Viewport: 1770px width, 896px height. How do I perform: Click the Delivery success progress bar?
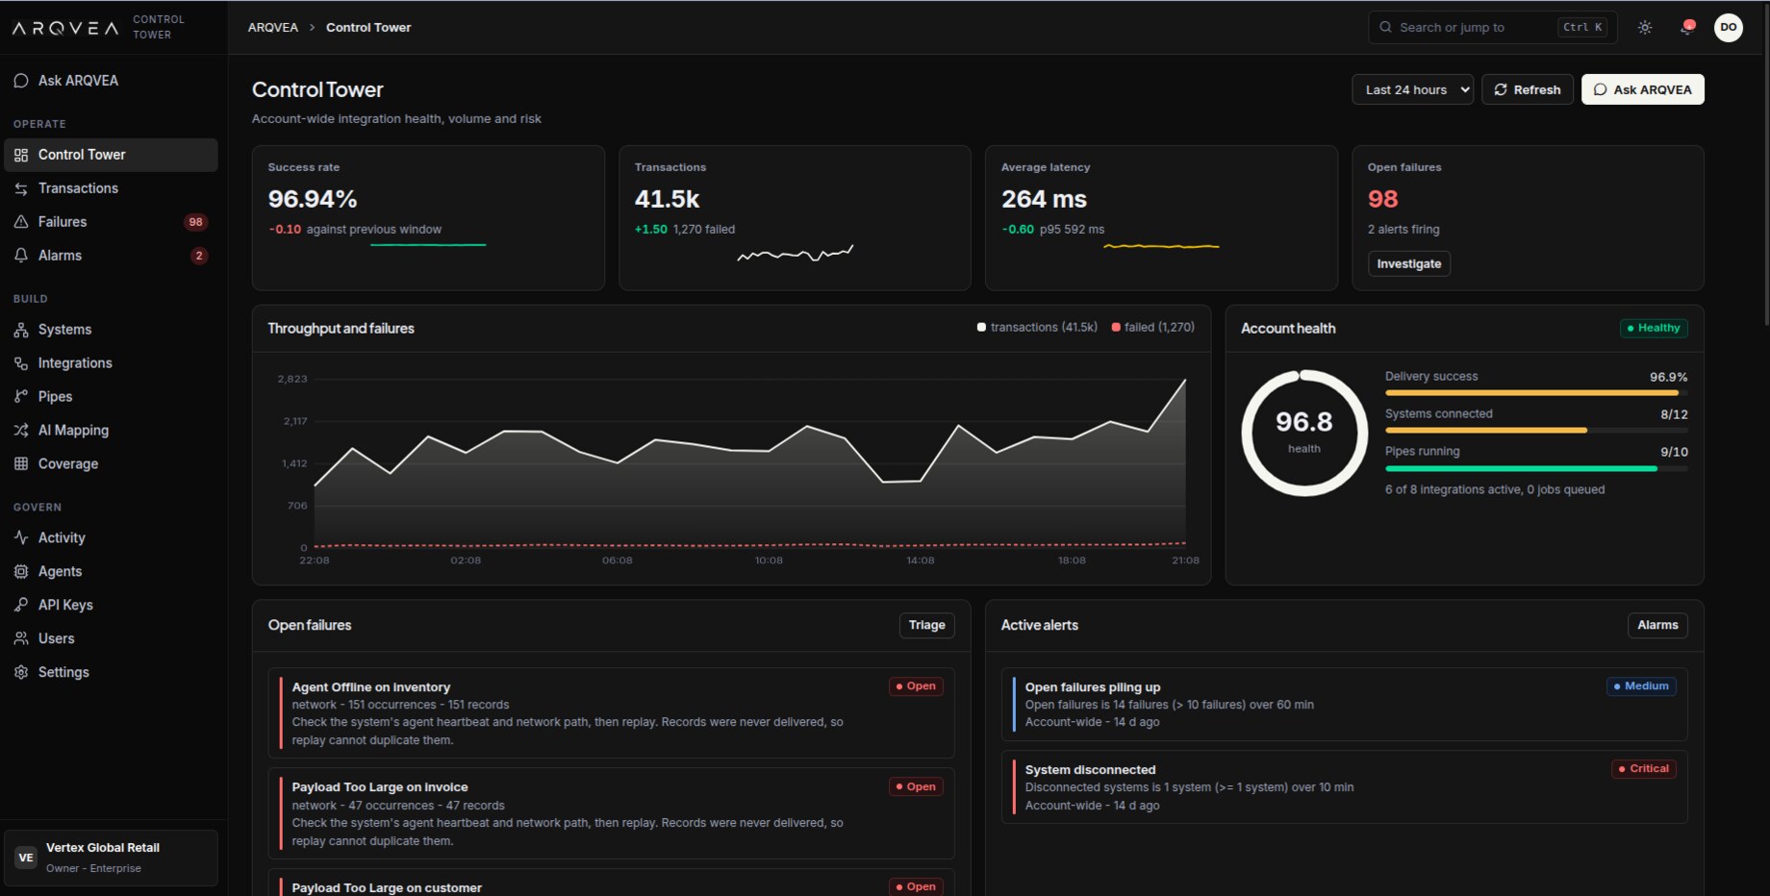point(1536,393)
